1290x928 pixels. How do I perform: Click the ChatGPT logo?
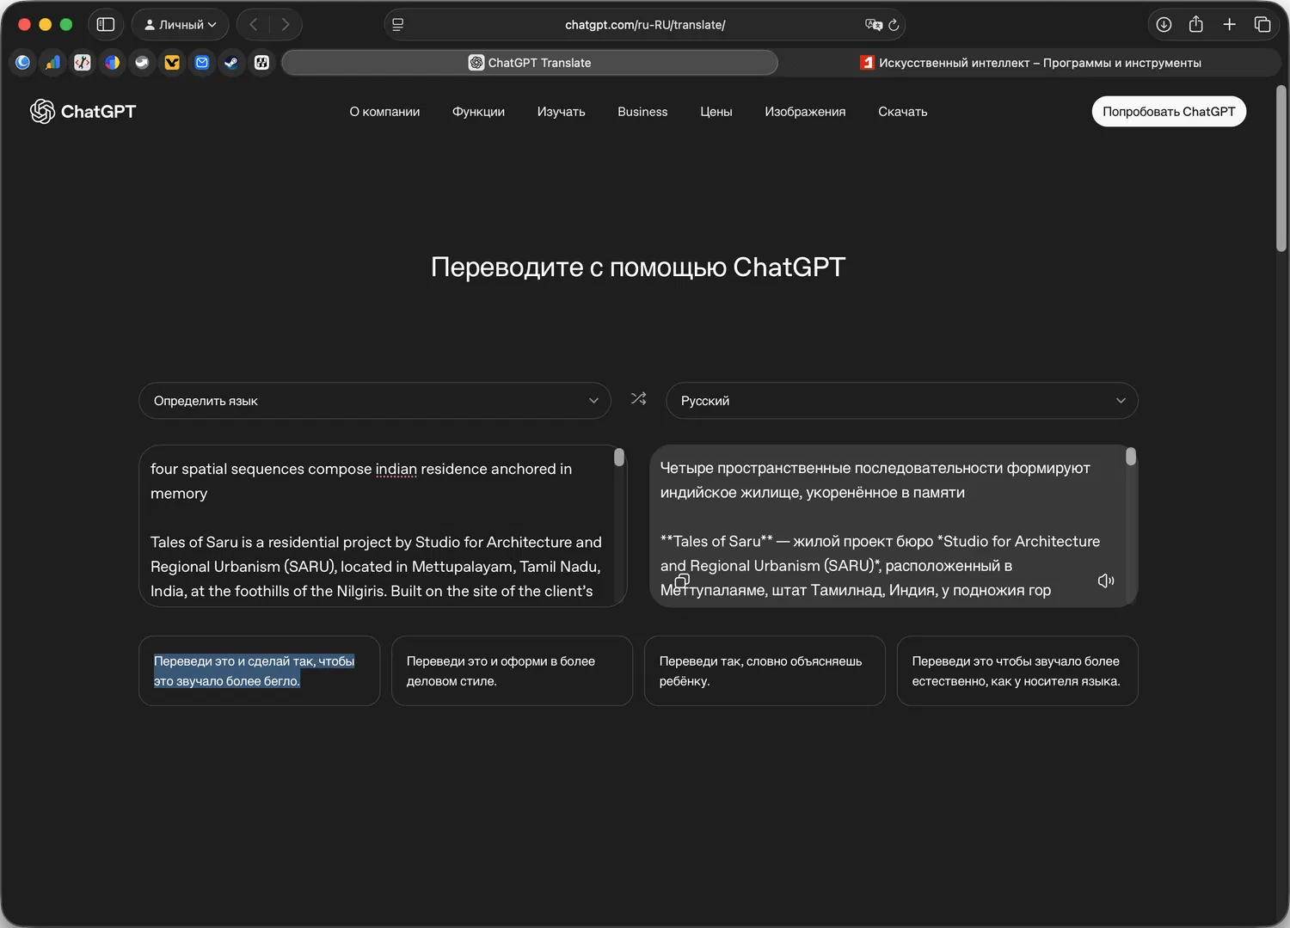(83, 111)
